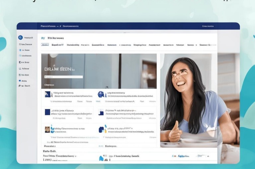Click the round blue portrait icon in the card list

coord(101,94)
